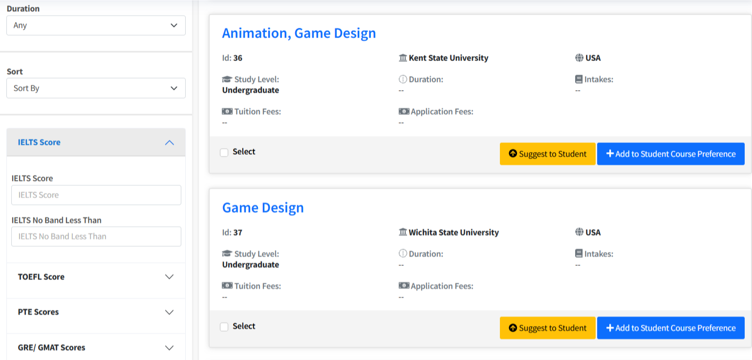Open the Duration dropdown set to Any

[96, 25]
